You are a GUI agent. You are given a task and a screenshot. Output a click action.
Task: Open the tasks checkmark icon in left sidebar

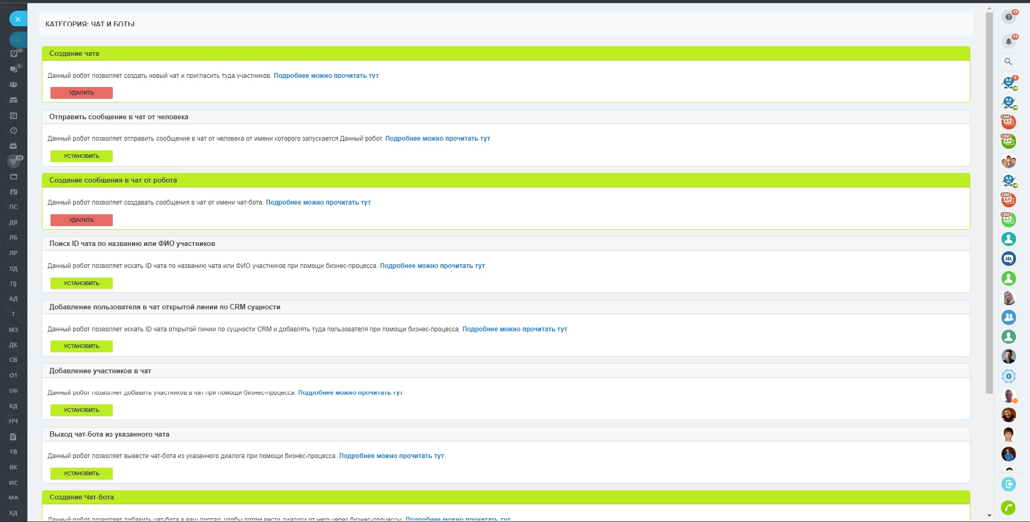tap(14, 54)
